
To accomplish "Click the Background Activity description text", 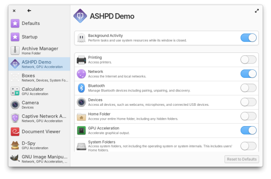I will [137, 41].
